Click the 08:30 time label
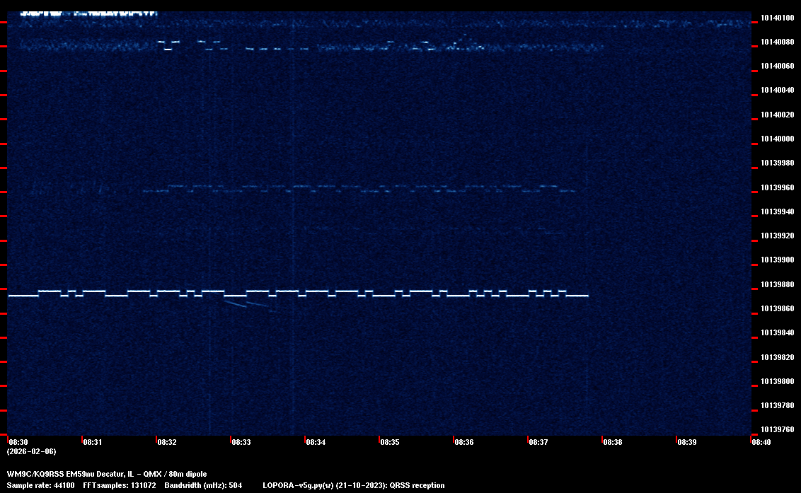The width and height of the screenshot is (801, 493). point(18,442)
